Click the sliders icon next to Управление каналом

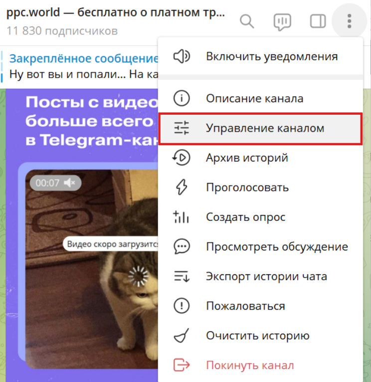click(x=182, y=128)
